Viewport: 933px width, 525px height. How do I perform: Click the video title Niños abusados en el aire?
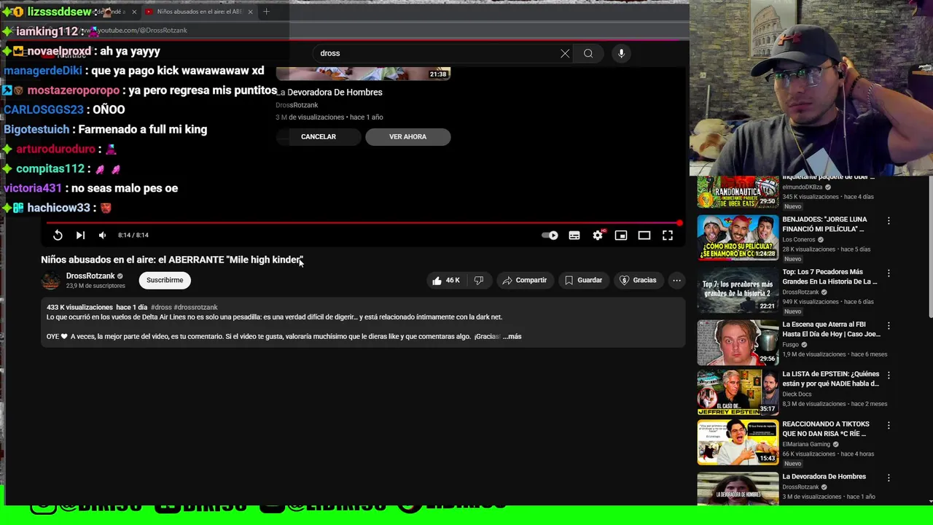tap(172, 260)
